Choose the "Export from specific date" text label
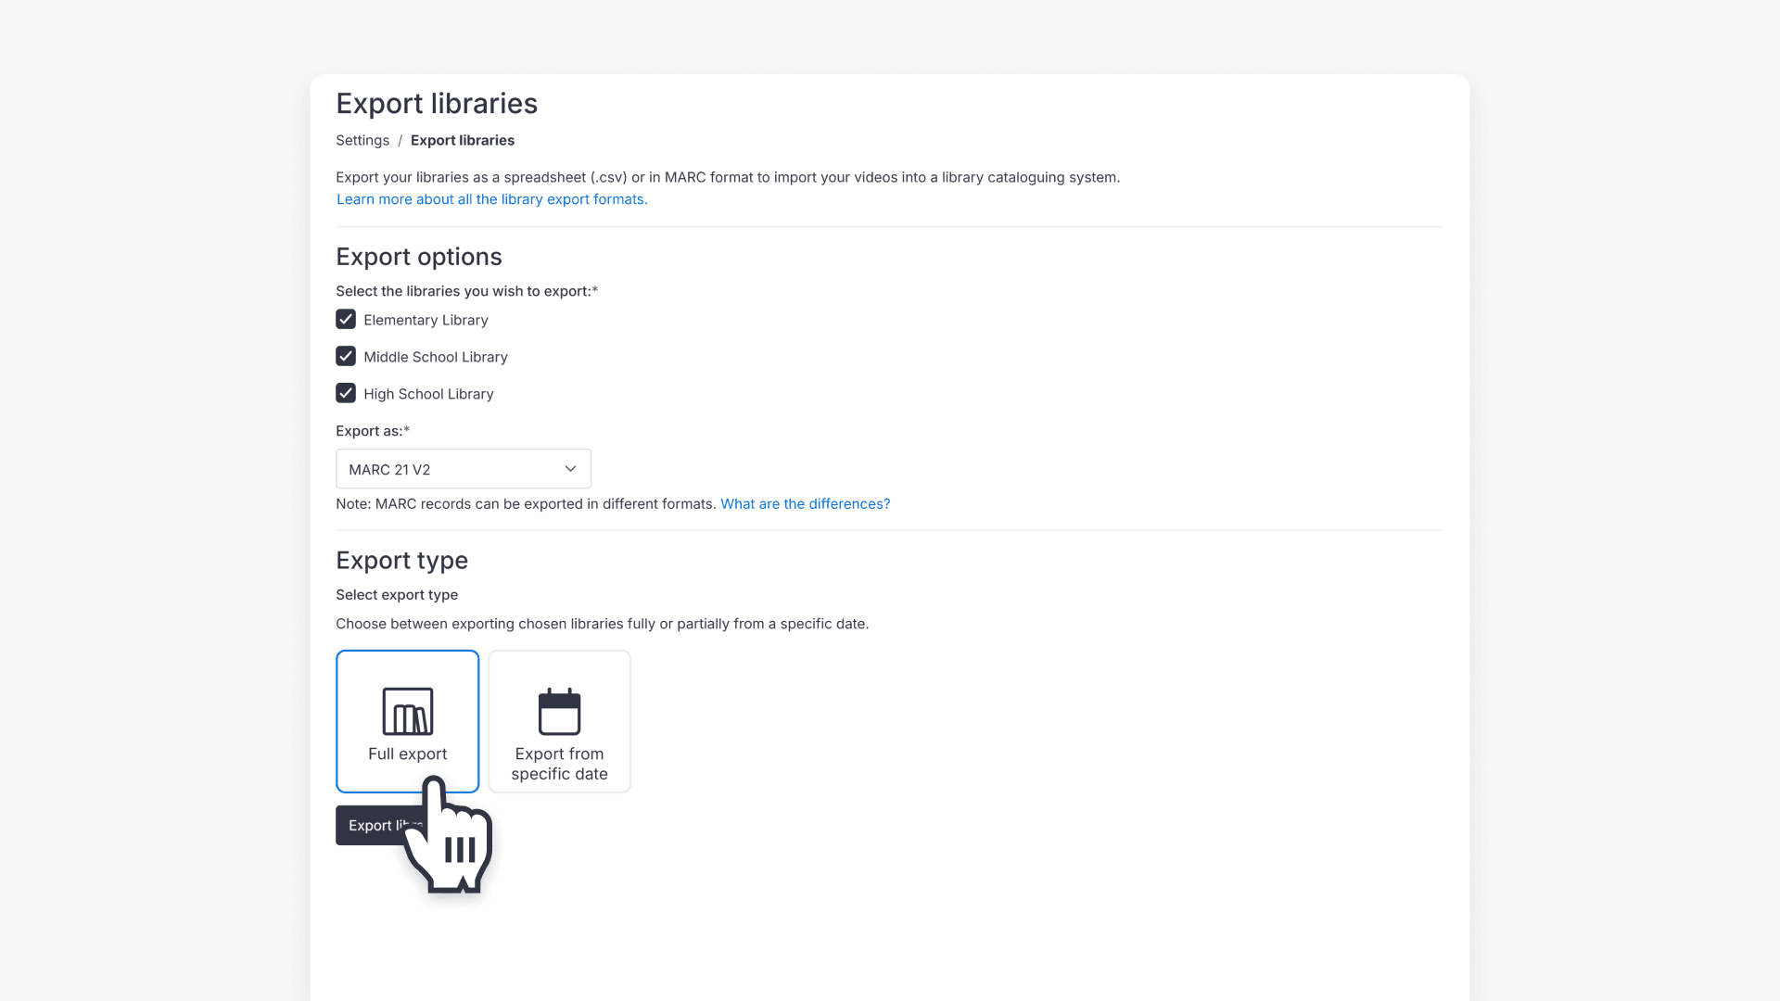This screenshot has width=1780, height=1001. [x=559, y=764]
